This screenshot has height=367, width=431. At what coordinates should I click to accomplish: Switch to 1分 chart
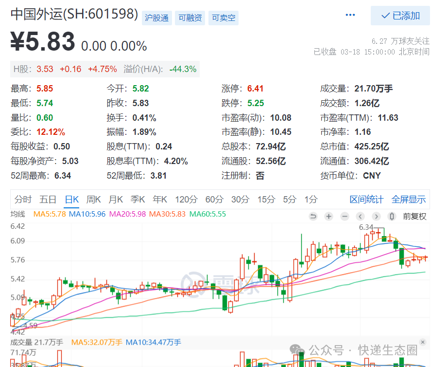tap(311, 200)
